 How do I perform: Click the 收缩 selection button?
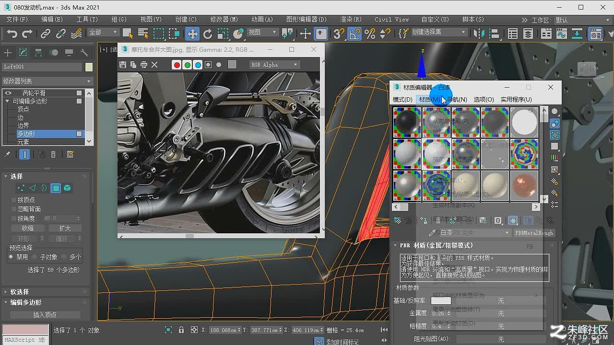(27, 228)
